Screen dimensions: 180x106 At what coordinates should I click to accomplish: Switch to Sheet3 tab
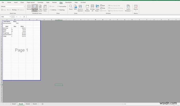pyautogui.click(x=28, y=104)
